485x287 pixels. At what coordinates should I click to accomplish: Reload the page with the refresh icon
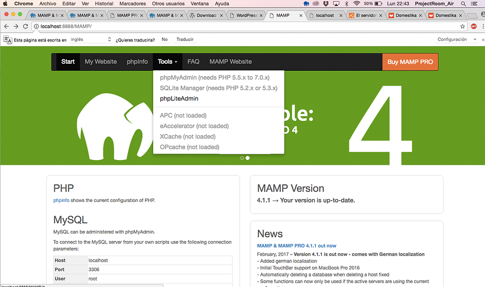(25, 27)
